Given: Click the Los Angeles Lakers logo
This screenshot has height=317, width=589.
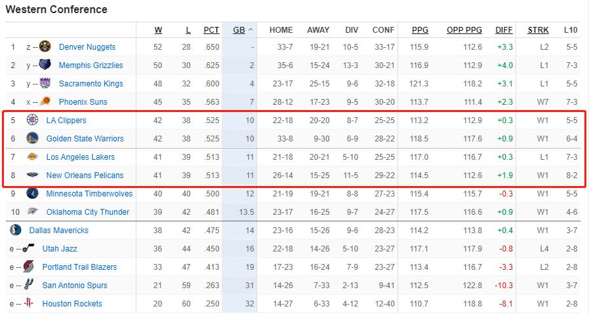Looking at the screenshot, I should tap(32, 157).
